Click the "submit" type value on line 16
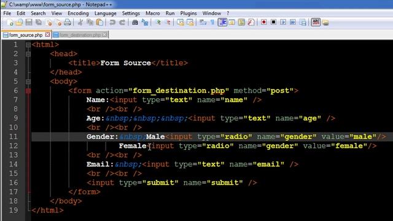This screenshot has width=393, height=221. click(x=160, y=183)
